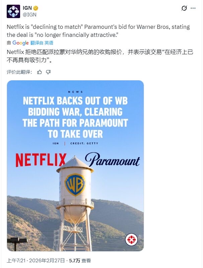Open the Netflix WB news image
Image resolution: width=203 pixels, height=268 pixels.
tap(75, 165)
